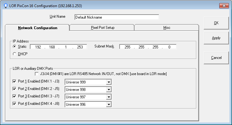
Task: Select the Static IP address option
Action: (14, 47)
